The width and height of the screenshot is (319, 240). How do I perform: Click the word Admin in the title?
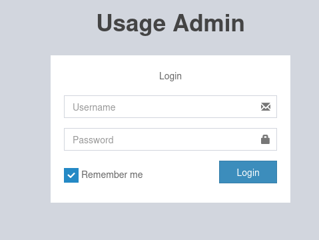pyautogui.click(x=208, y=23)
